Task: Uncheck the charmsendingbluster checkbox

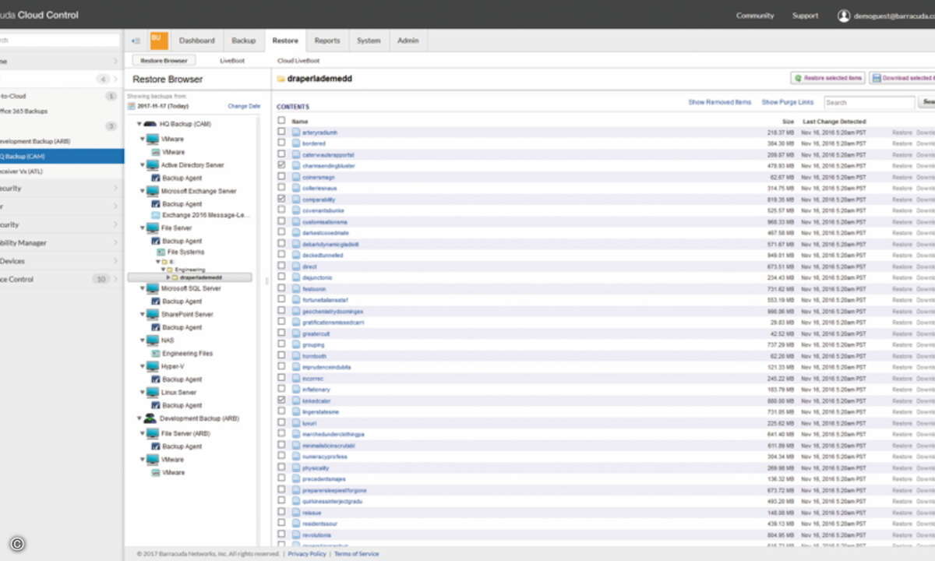Action: (x=281, y=166)
